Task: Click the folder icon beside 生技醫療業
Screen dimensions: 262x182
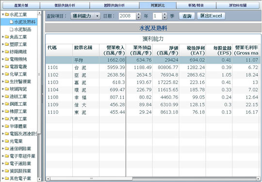Action: [x=7, y=82]
